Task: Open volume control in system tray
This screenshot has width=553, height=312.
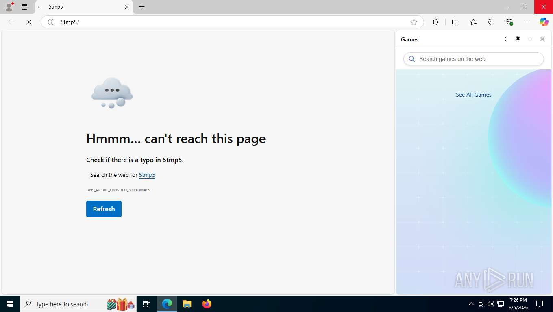Action: click(x=491, y=304)
